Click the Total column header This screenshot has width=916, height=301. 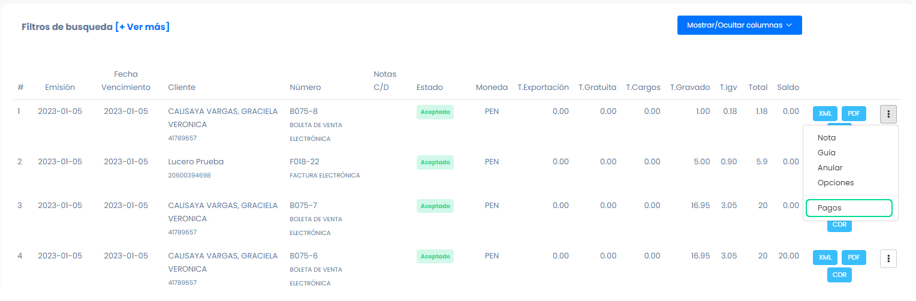[758, 88]
